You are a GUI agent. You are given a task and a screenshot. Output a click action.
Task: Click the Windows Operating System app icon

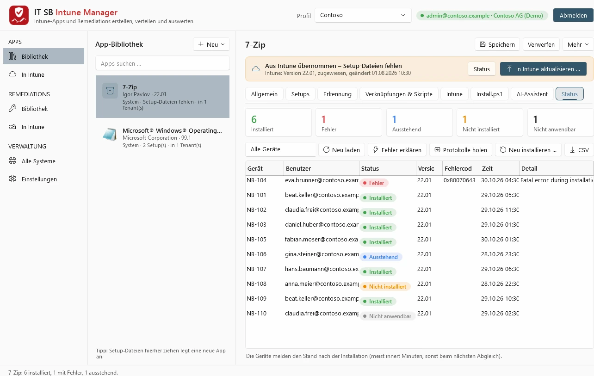pos(110,134)
